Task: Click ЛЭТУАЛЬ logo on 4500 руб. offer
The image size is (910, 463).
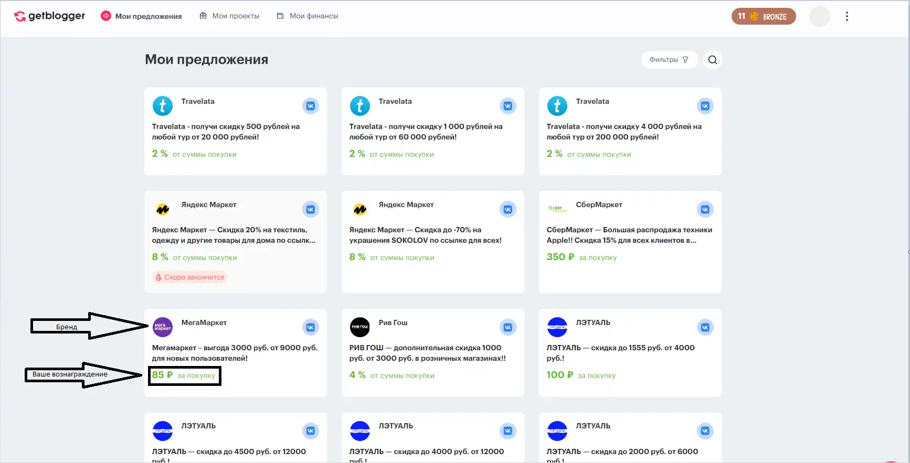Action: pos(163,431)
